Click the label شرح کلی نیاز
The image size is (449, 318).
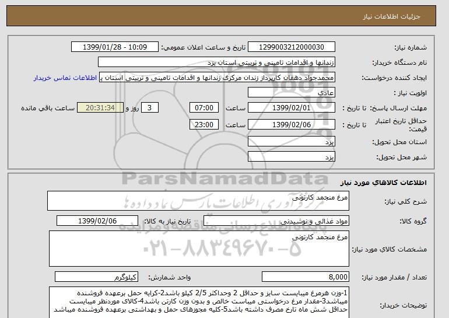(x=405, y=201)
